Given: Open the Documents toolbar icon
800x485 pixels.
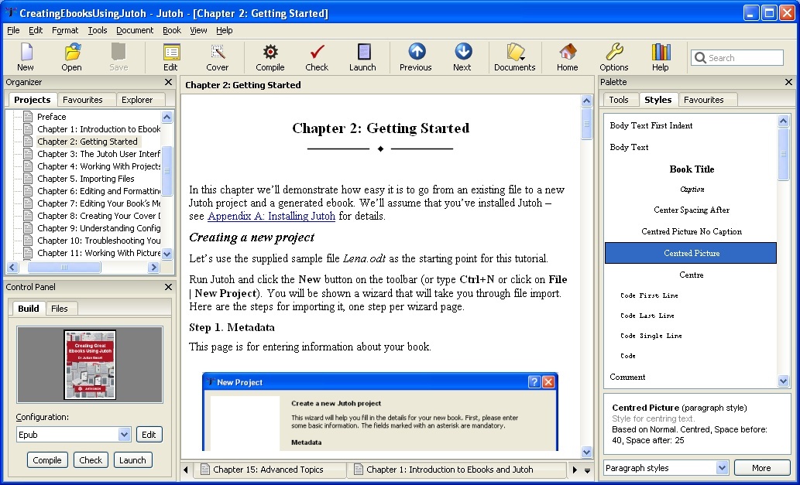Looking at the screenshot, I should [515, 56].
